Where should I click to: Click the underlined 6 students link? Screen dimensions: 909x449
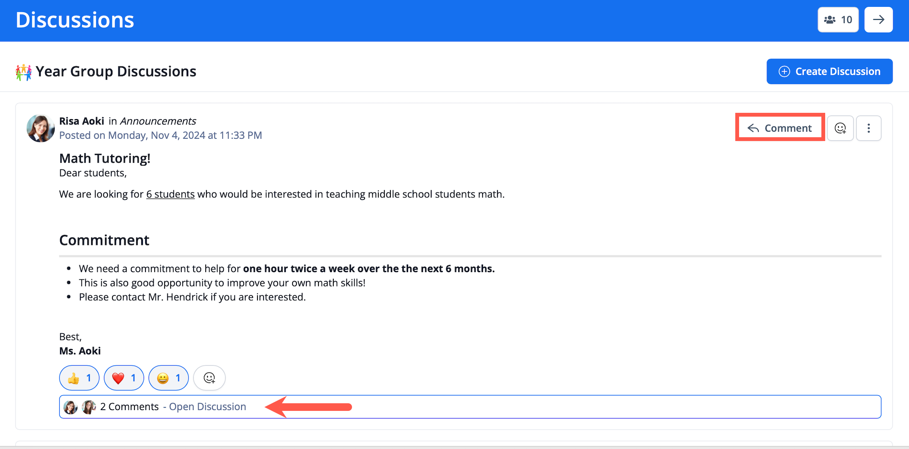click(170, 194)
